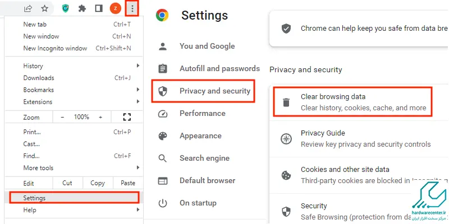Decrease zoom with the minus button
Viewport: 449px width, 224px height.
62,117
